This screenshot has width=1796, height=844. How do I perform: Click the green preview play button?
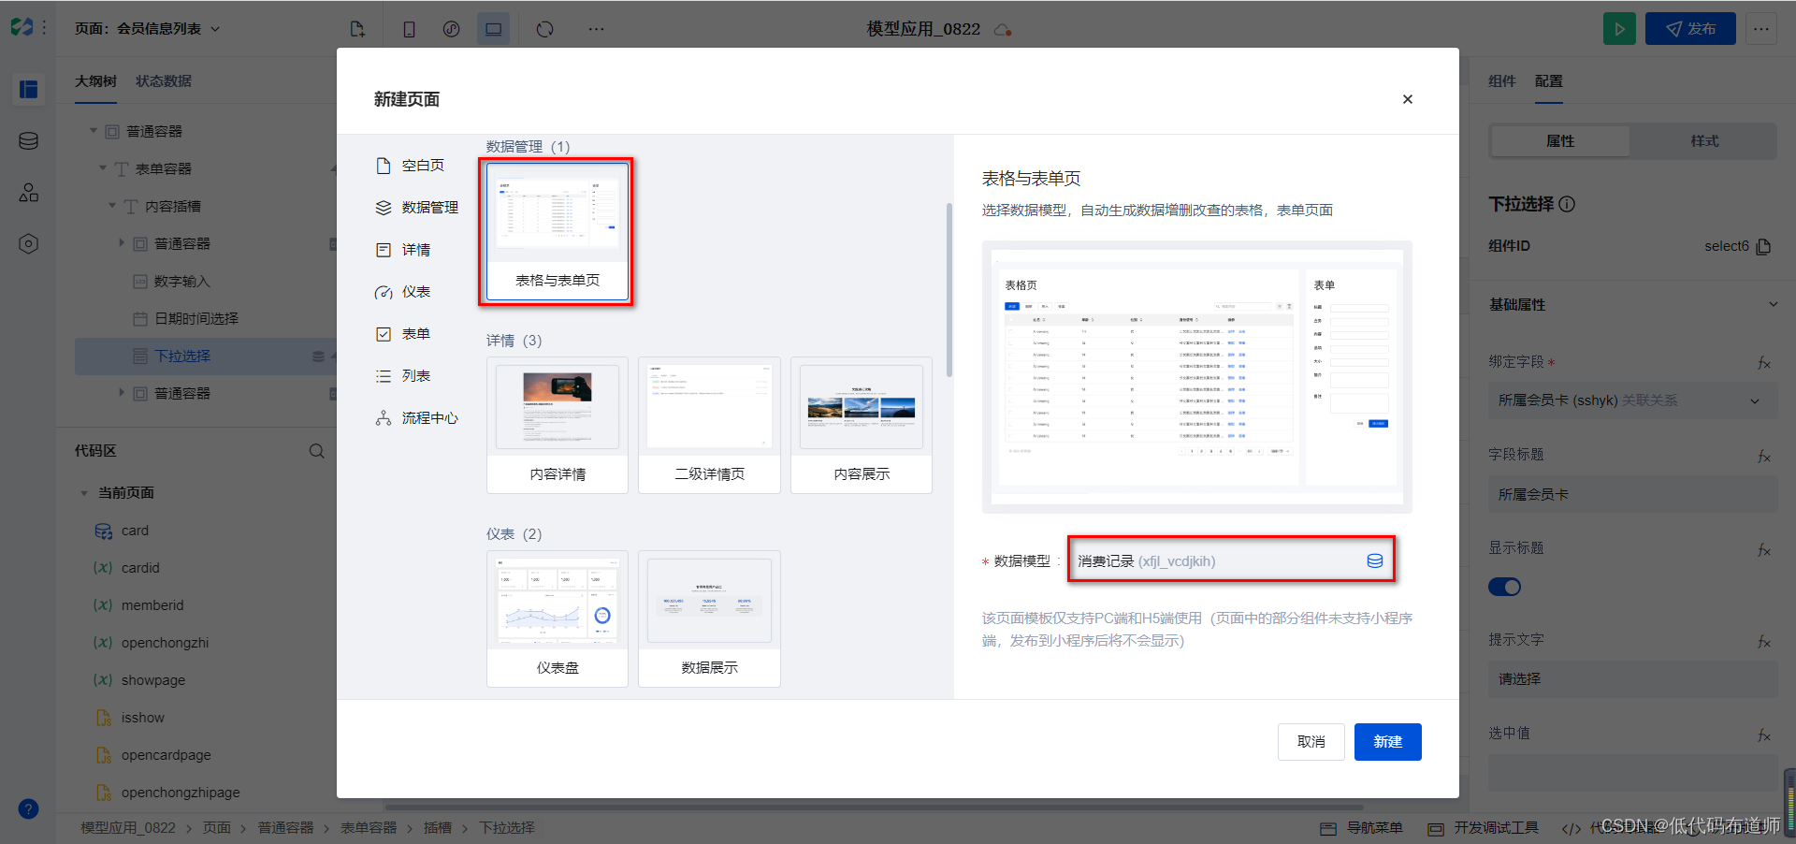click(1619, 29)
